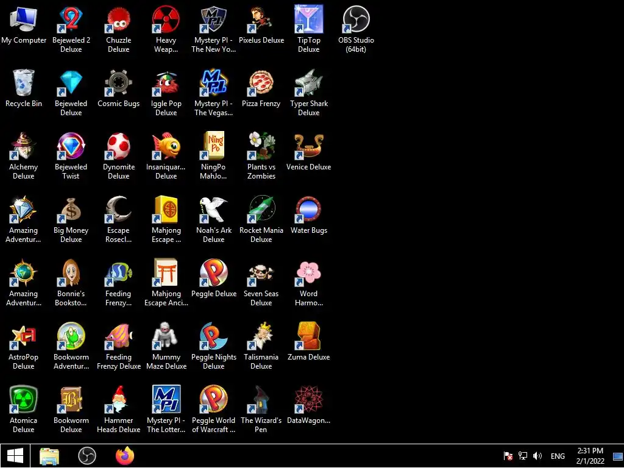Viewport: 624px width, 468px height.
Task: Click the Pizza Frenzy icon
Action: pyautogui.click(x=261, y=82)
